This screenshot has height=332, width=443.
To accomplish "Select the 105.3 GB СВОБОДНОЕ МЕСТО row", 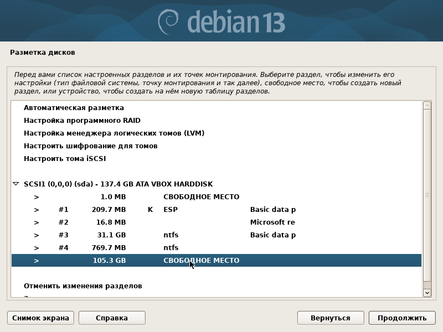I will [217, 260].
